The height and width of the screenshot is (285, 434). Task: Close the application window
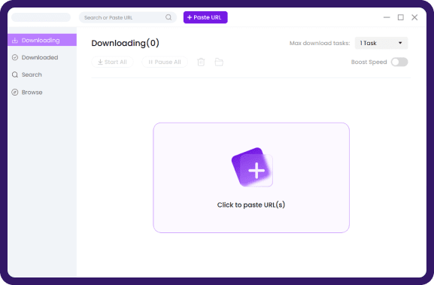(414, 17)
